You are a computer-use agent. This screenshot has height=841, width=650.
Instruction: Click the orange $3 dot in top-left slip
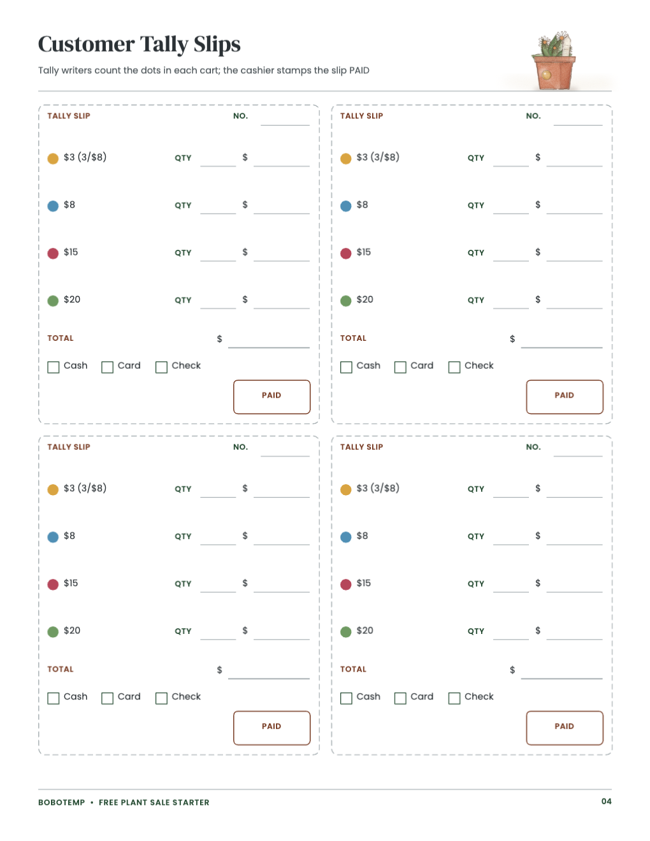click(x=53, y=158)
